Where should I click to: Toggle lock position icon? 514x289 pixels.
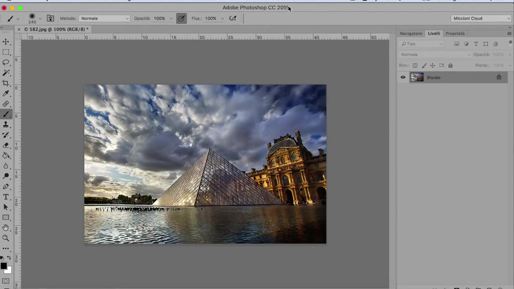pos(432,65)
